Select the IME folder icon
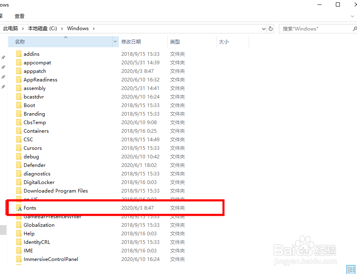Screen dimensions: 357x274 coord(19,250)
